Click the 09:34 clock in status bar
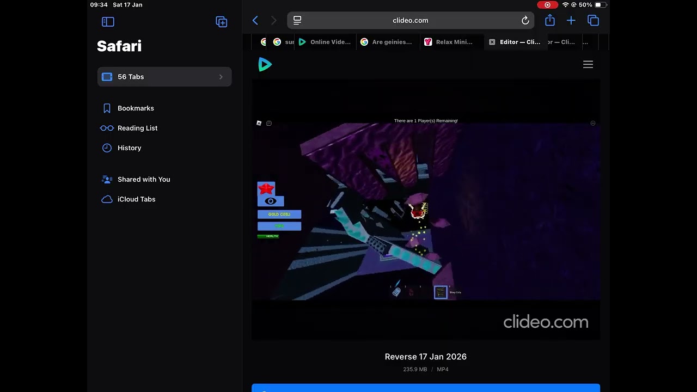The width and height of the screenshot is (697, 392). (99, 5)
